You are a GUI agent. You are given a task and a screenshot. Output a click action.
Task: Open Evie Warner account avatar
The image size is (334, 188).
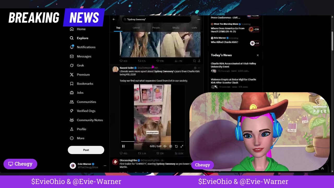click(73, 166)
